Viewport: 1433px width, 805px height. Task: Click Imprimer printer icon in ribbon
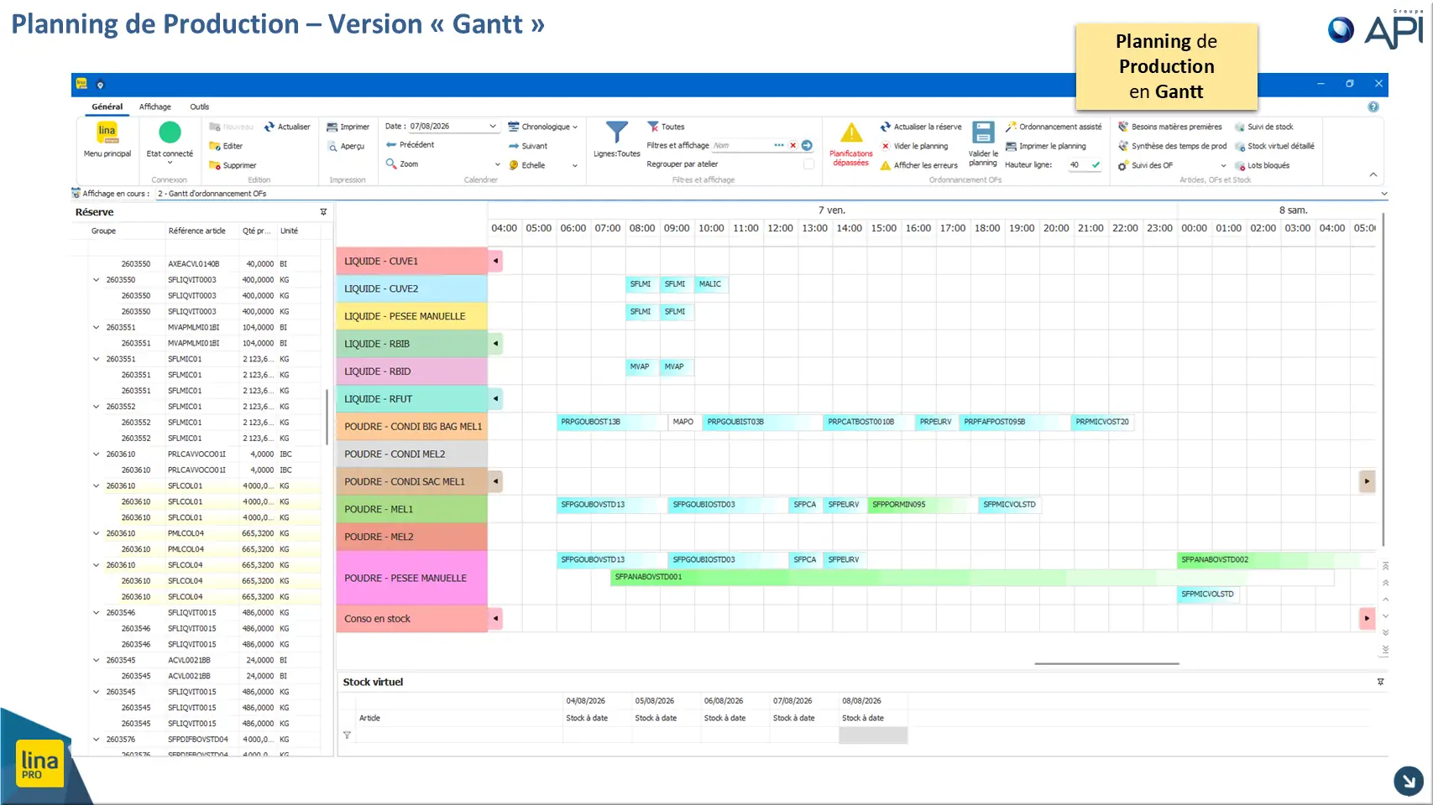pyautogui.click(x=332, y=127)
